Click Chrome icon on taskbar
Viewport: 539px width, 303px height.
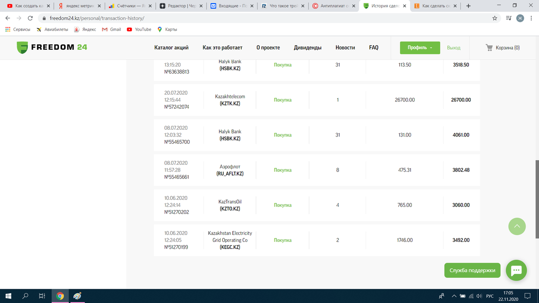(60, 296)
